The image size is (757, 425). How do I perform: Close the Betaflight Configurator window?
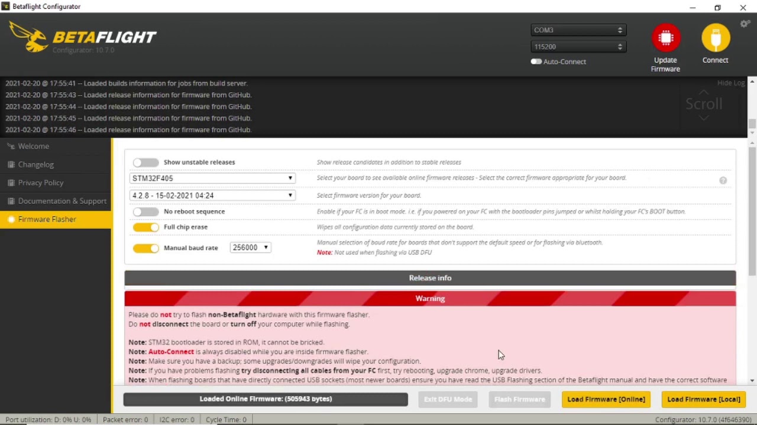pos(743,7)
